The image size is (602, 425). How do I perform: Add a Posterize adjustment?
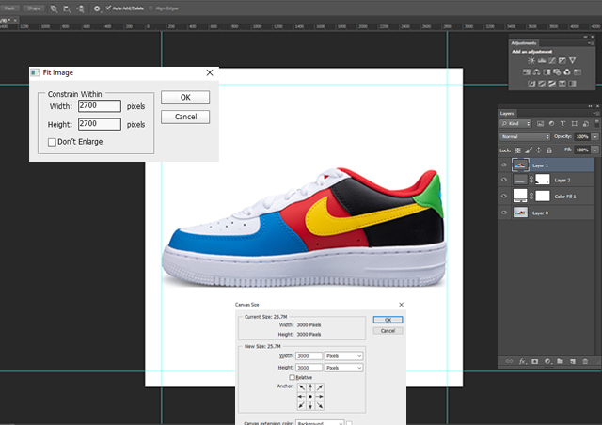(x=542, y=84)
